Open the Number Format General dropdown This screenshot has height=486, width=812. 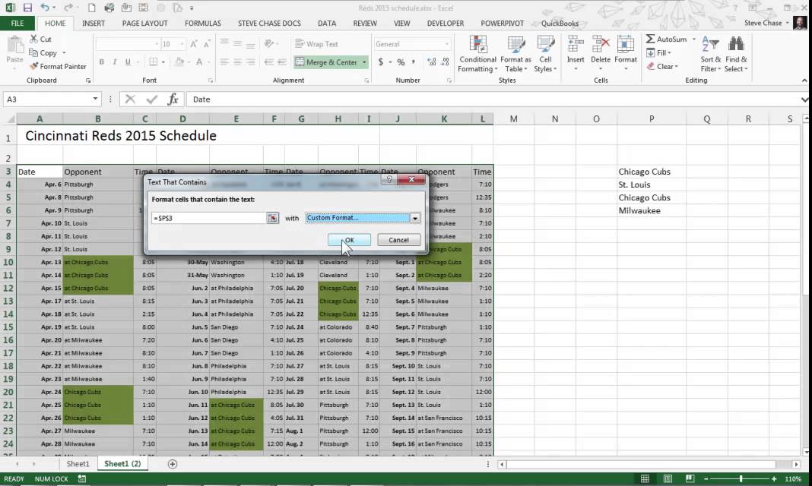click(446, 44)
